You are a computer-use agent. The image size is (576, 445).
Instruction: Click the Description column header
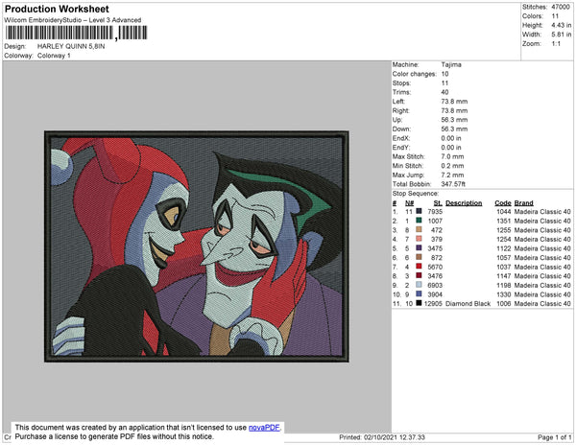coord(464,202)
